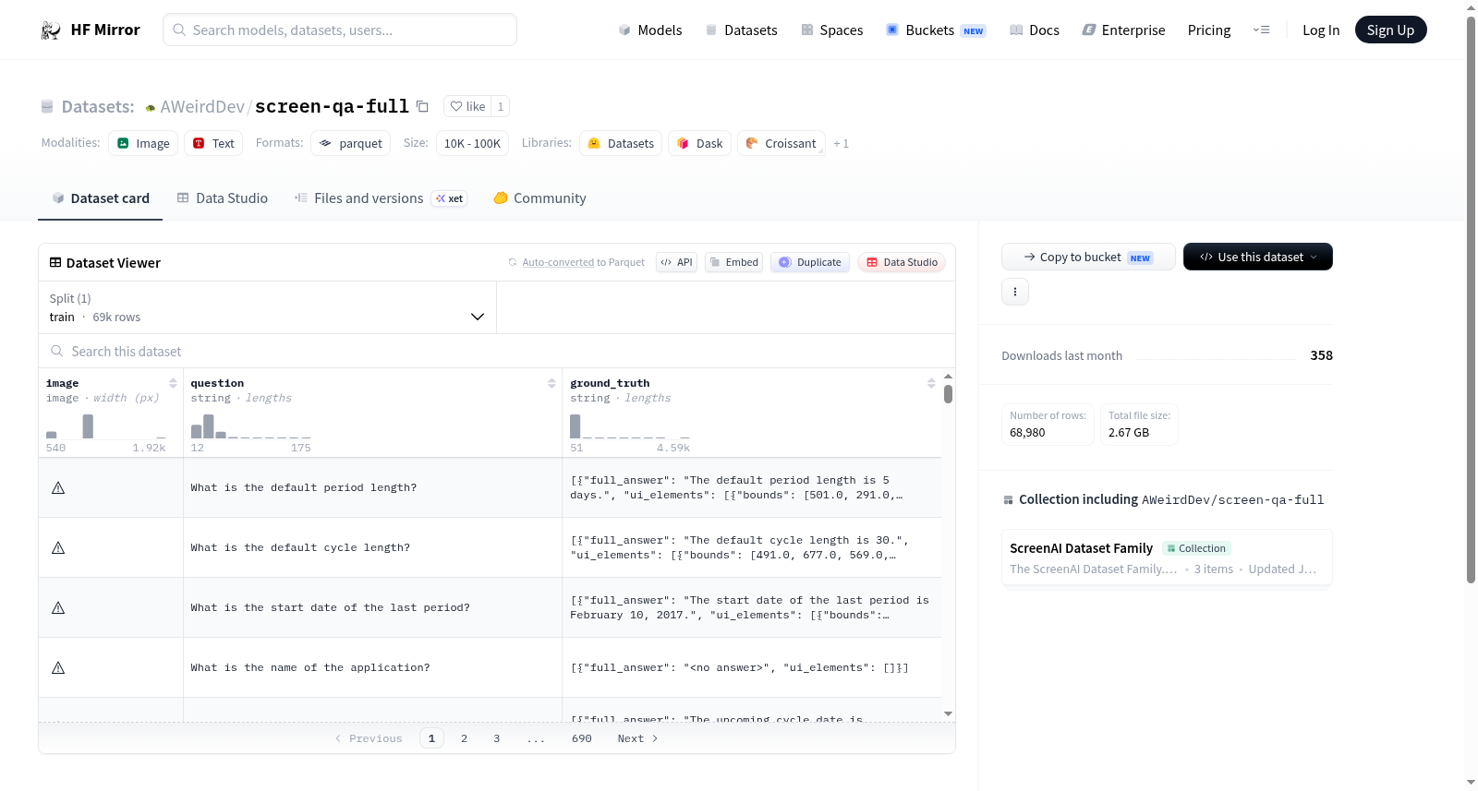Select the Dask library tag
Screen dimensions: 1478x791
(700, 143)
